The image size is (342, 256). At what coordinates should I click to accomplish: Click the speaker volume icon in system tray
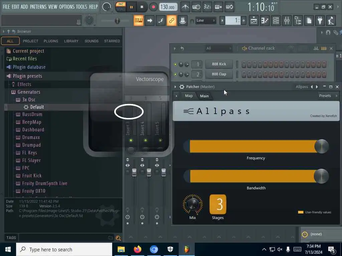pyautogui.click(x=280, y=249)
